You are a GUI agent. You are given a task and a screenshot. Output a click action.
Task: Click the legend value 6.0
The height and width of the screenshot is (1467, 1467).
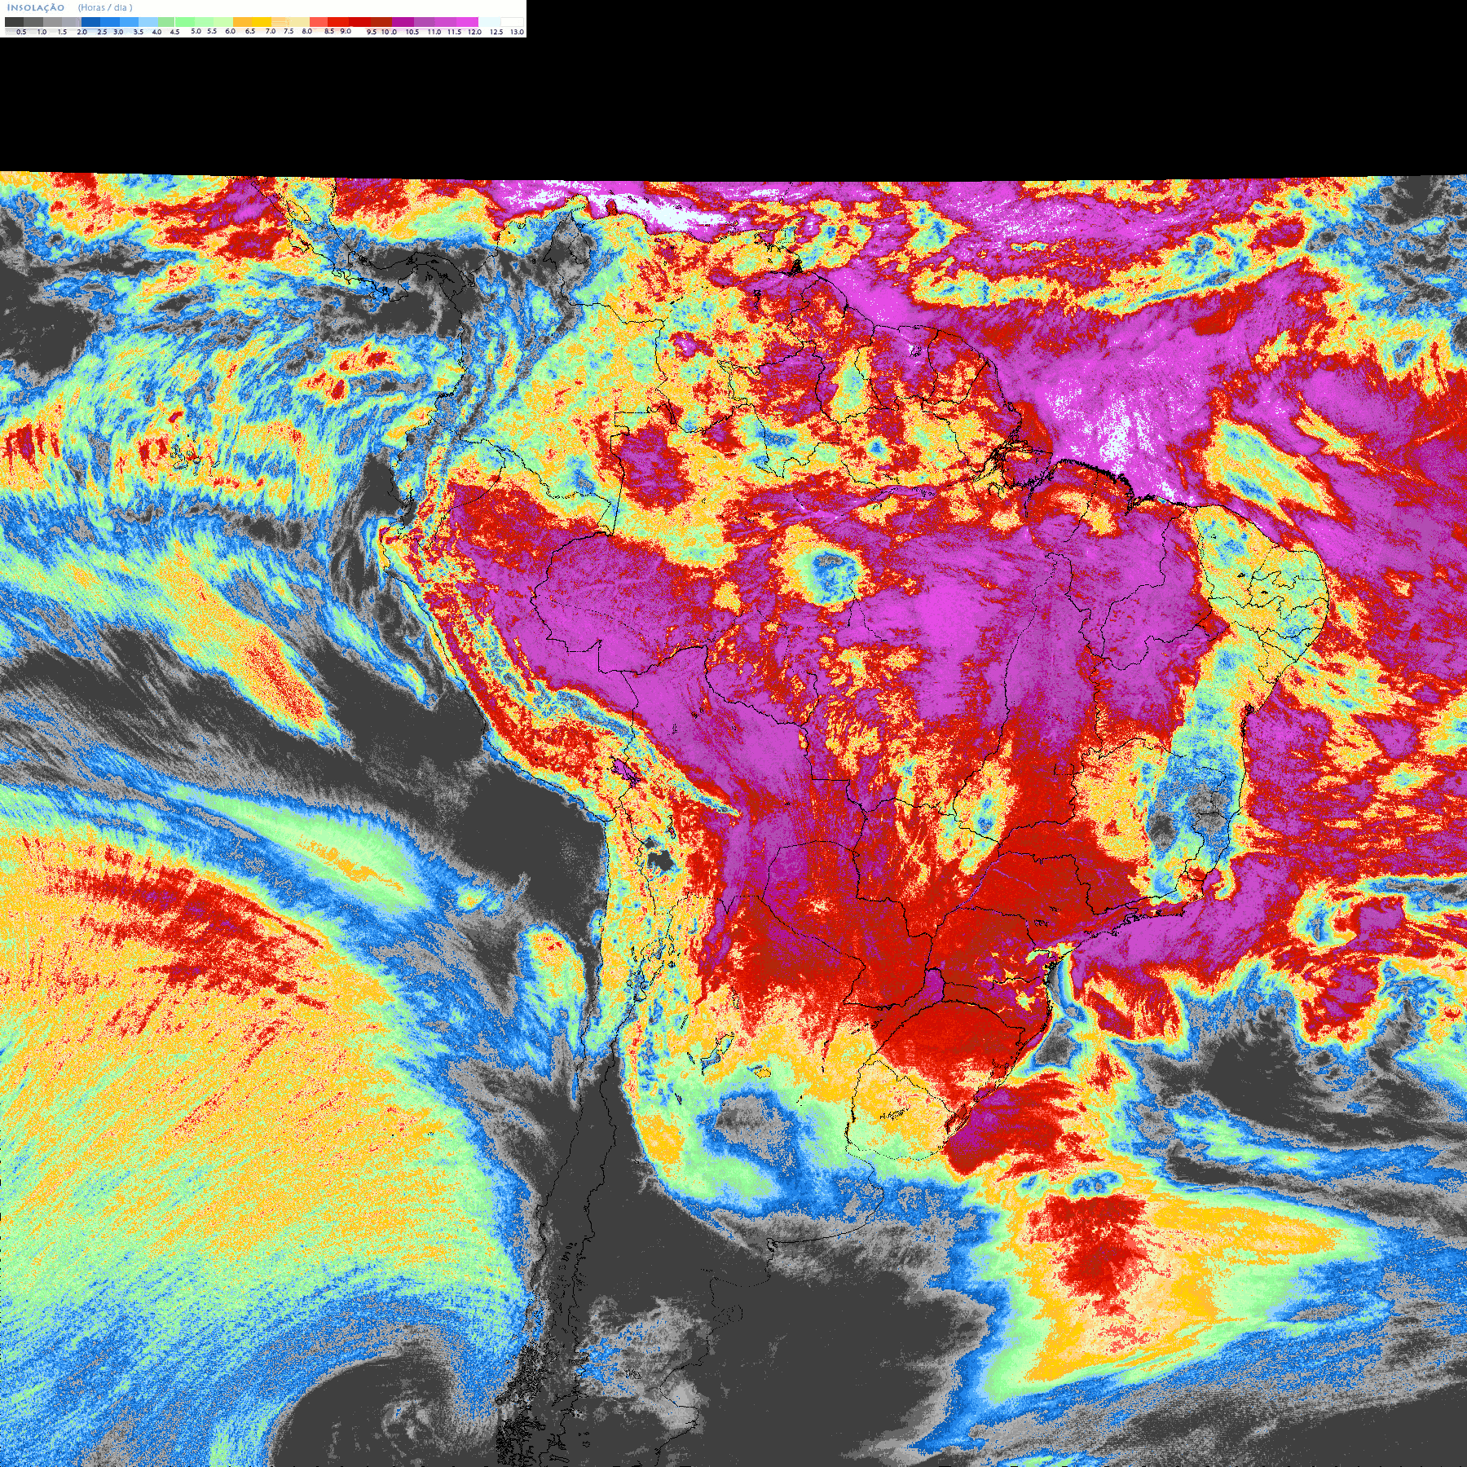tap(231, 31)
